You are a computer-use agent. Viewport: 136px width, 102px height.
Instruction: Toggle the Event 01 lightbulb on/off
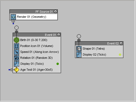tap(59, 35)
